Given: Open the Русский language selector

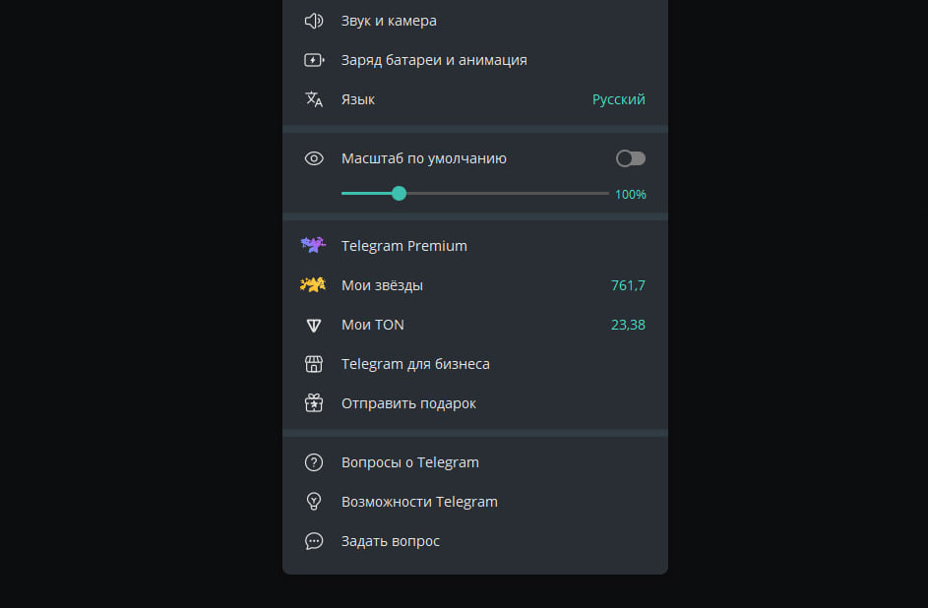Looking at the screenshot, I should point(618,99).
